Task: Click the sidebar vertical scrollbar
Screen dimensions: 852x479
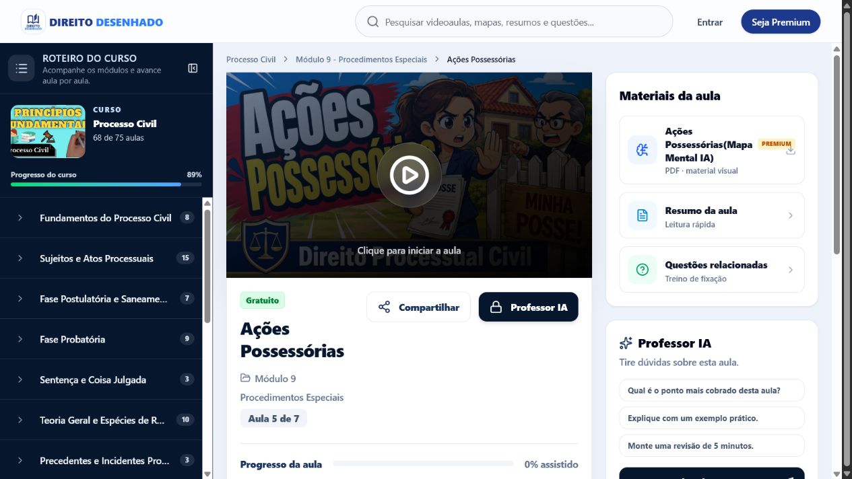Action: (207, 266)
